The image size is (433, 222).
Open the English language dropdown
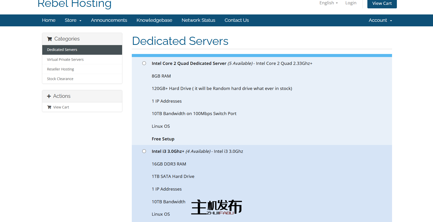coord(328,3)
